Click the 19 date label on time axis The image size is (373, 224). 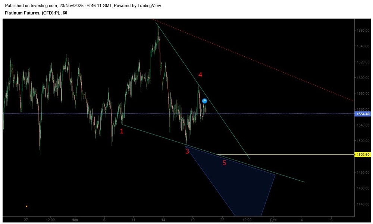pyautogui.click(x=192, y=220)
